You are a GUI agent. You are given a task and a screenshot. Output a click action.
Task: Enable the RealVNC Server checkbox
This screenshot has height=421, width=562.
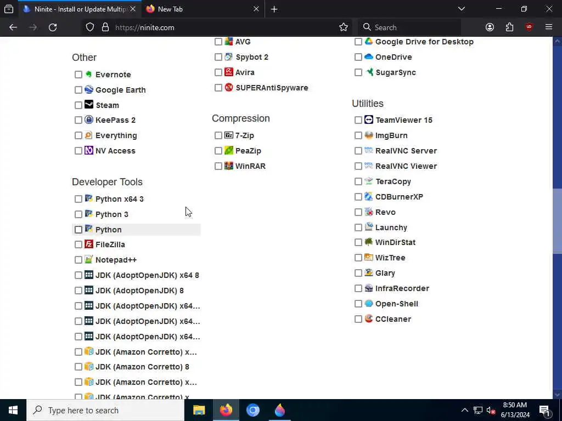358,151
